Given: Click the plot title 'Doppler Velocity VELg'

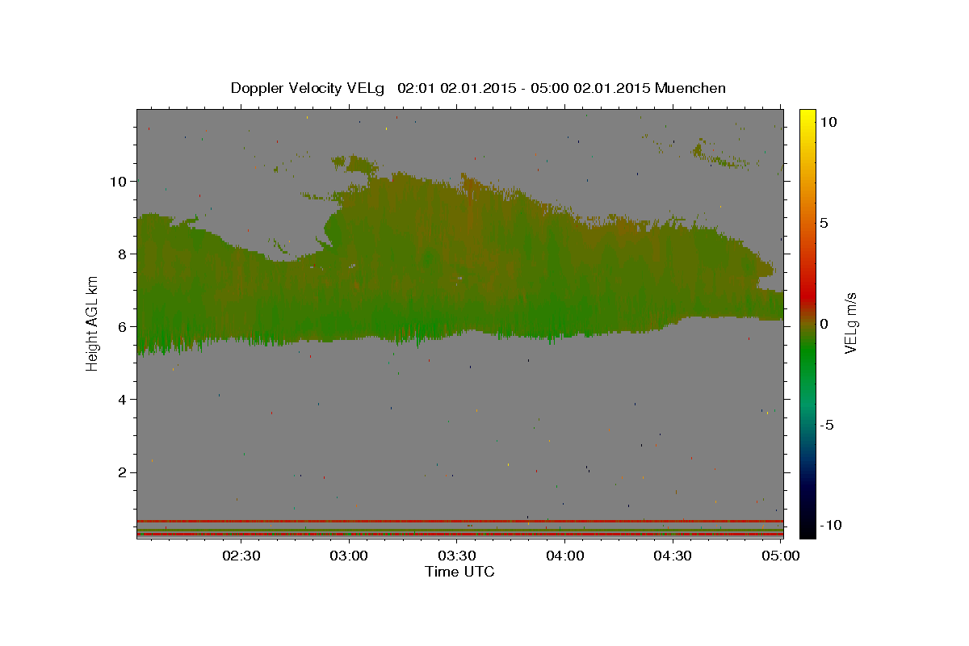Looking at the screenshot, I should point(308,88).
